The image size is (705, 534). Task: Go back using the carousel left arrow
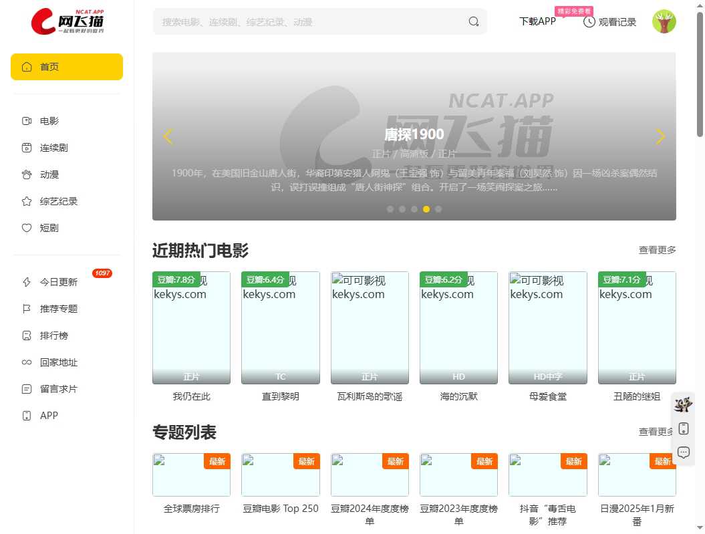(x=168, y=136)
